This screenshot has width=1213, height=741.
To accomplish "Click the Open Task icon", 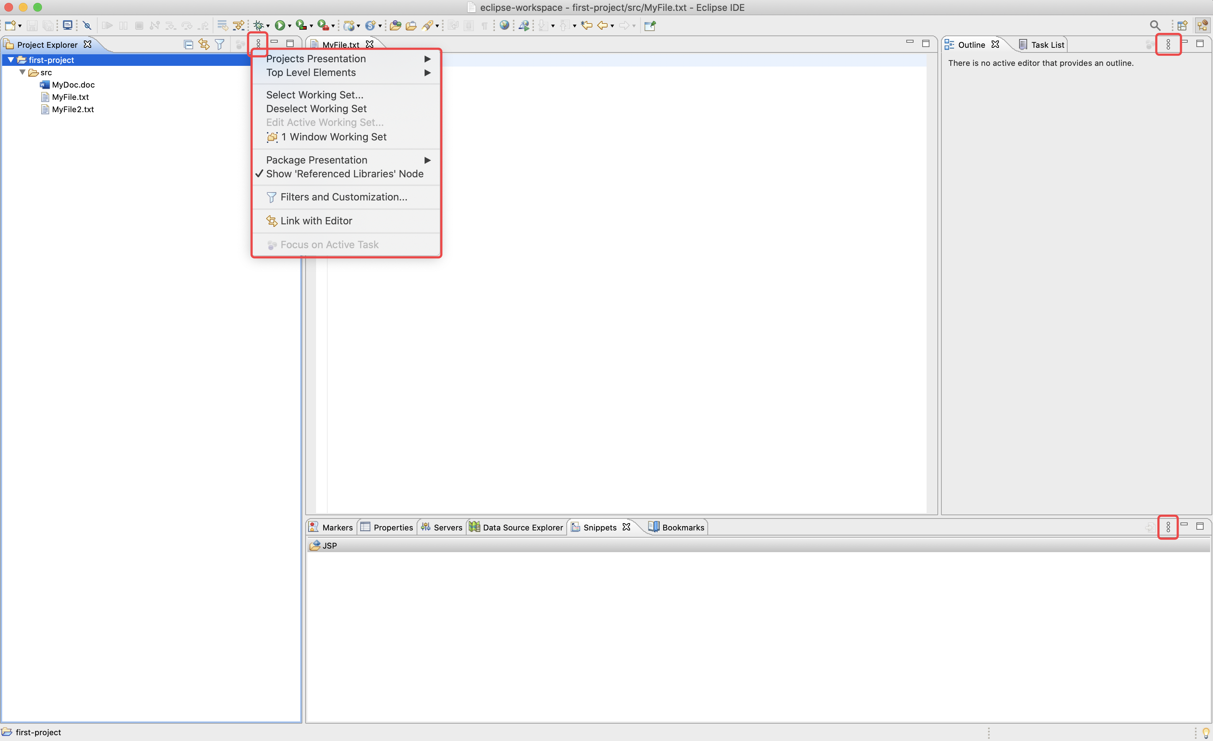I will 411,26.
